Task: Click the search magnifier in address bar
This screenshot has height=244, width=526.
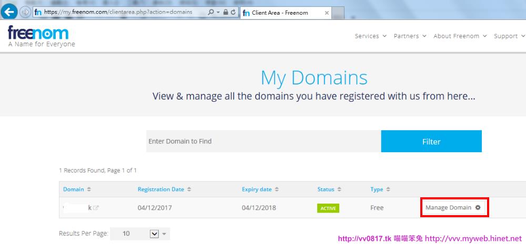Action: (x=211, y=12)
